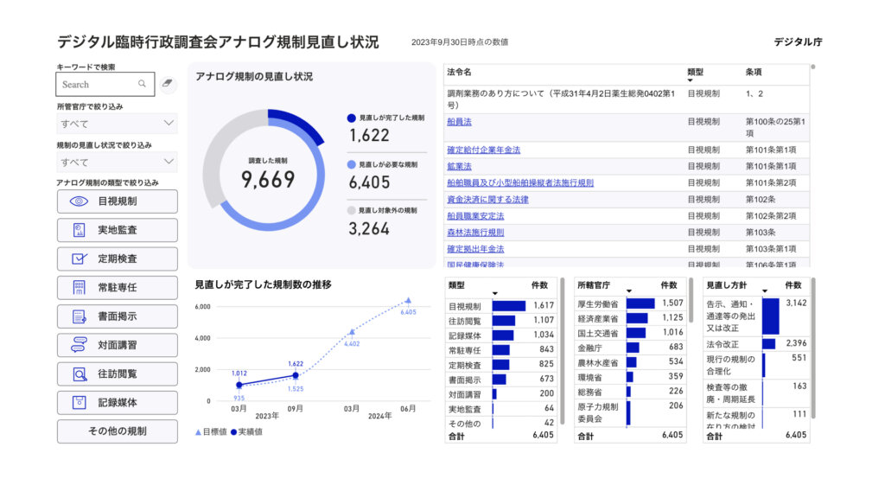The width and height of the screenshot is (885, 498).
Task: Choose the 常駐専任 building icon
Action: (79, 288)
